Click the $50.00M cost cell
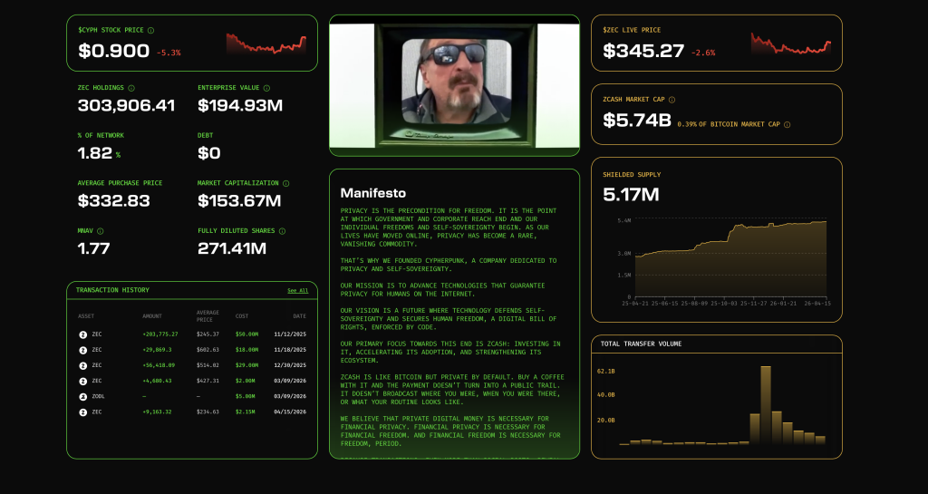The height and width of the screenshot is (494, 928). tap(246, 334)
